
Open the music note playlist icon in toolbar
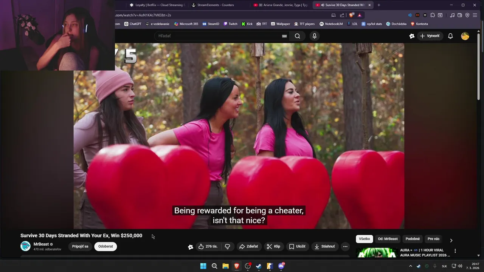(452, 15)
